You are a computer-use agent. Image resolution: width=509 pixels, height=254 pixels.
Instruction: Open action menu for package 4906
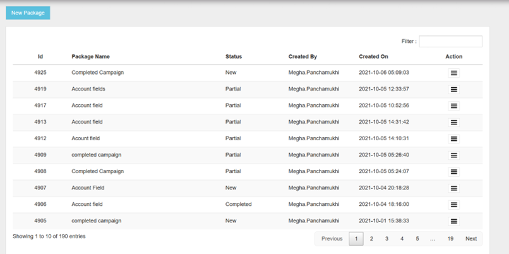(x=453, y=205)
